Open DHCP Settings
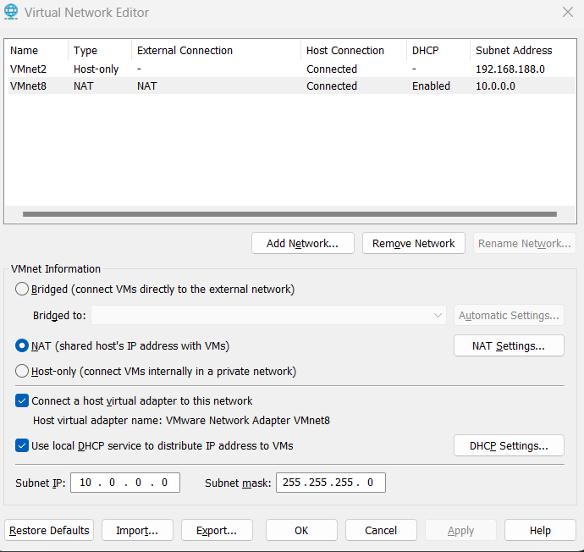 tap(508, 445)
